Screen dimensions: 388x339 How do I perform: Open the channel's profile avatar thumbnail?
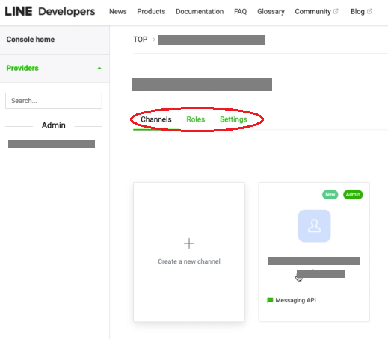pyautogui.click(x=314, y=226)
